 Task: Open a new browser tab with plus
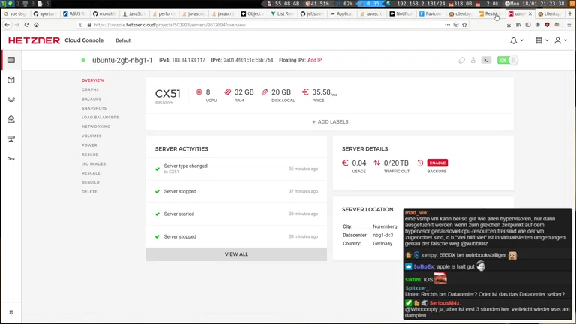point(570,13)
